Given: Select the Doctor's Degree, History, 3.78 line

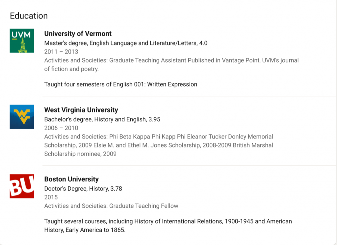Looking at the screenshot, I should [x=83, y=189].
